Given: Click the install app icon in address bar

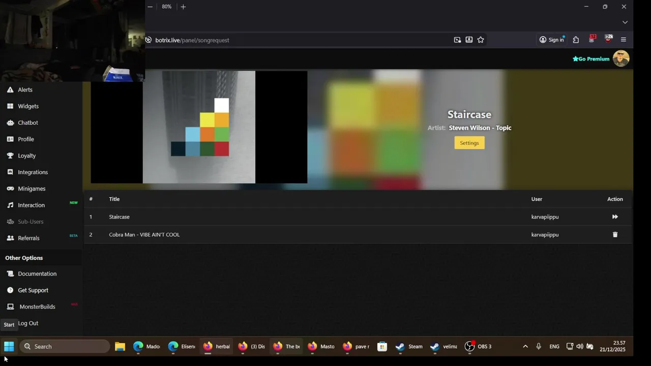Looking at the screenshot, I should click(469, 40).
